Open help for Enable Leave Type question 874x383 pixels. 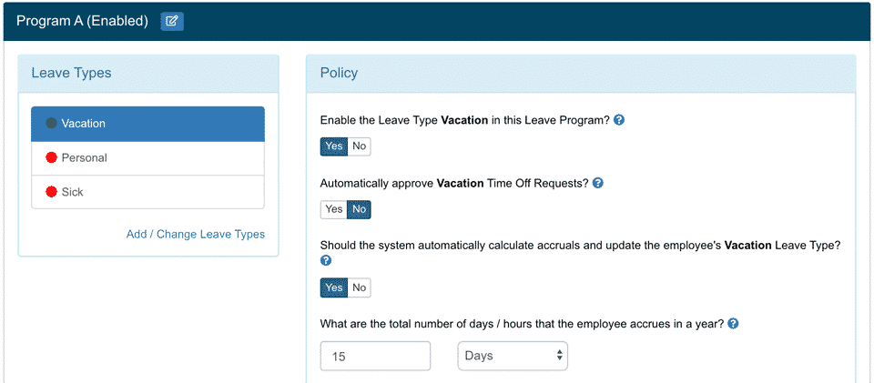click(619, 120)
